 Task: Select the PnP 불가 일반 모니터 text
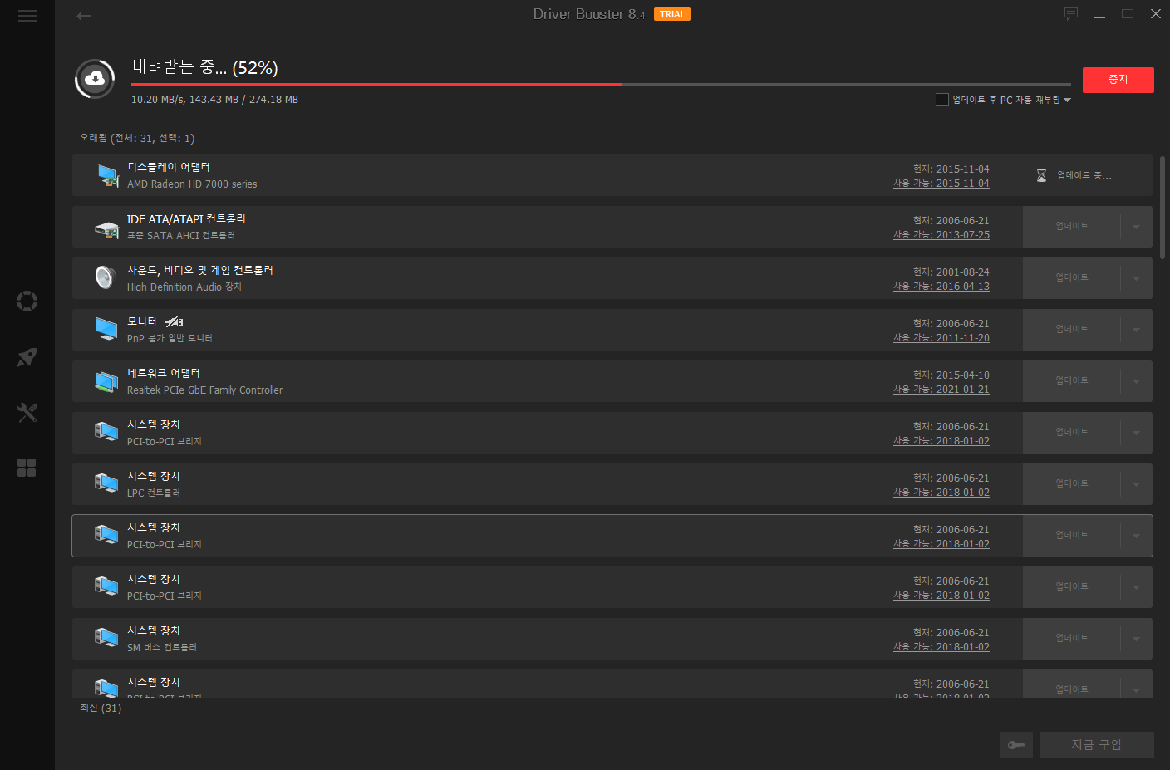tap(170, 338)
